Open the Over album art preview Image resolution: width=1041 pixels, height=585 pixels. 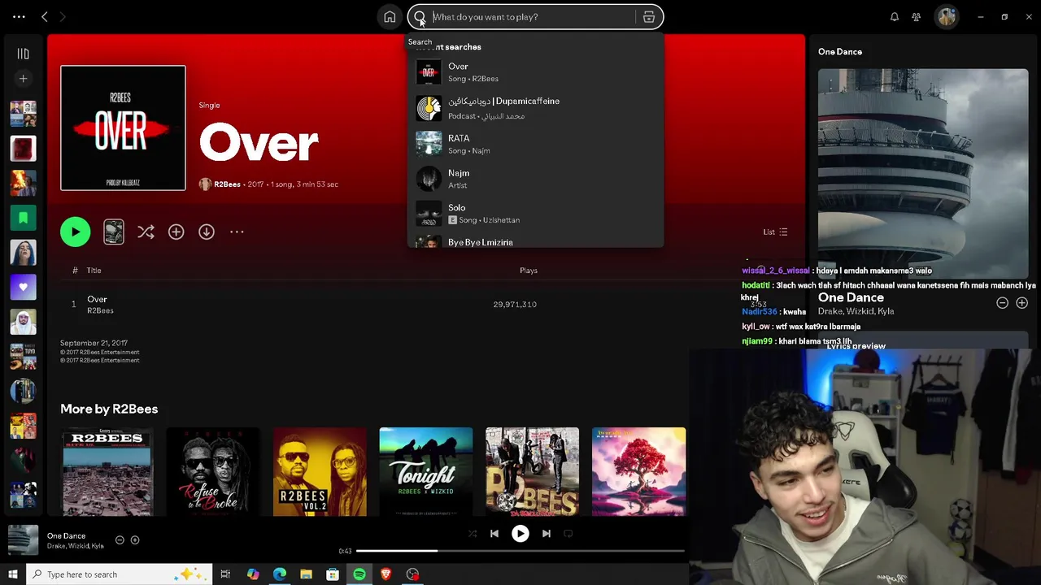[x=123, y=128]
